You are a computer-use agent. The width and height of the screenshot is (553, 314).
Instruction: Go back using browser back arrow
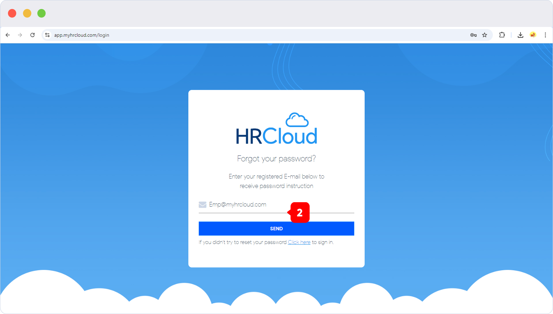coord(8,35)
